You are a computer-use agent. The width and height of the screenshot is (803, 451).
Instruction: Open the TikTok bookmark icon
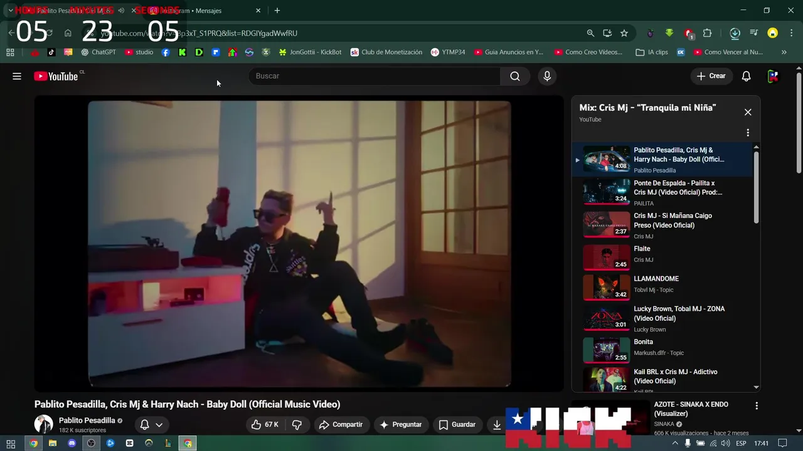(x=51, y=53)
